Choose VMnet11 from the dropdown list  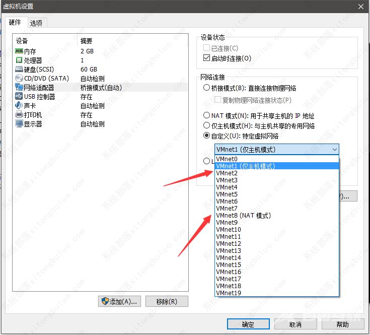pos(276,237)
